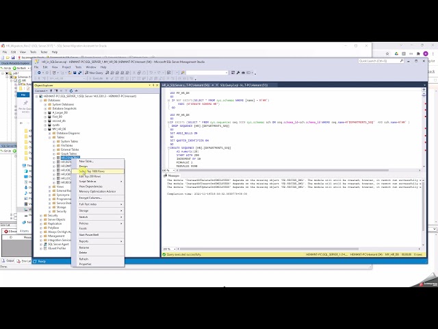Image resolution: width=438 pixels, height=329 pixels.
Task: Open Help menu in Migration Assistant window
Action: 55,52
